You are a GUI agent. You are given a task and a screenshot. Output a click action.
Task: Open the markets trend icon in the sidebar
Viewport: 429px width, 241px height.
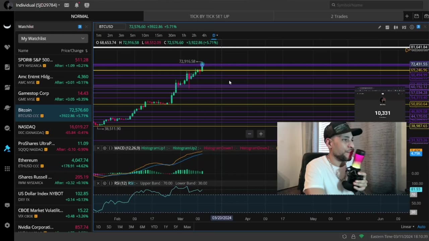[x=7, y=88]
